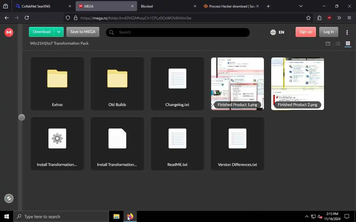Click the Log in button

tap(328, 32)
